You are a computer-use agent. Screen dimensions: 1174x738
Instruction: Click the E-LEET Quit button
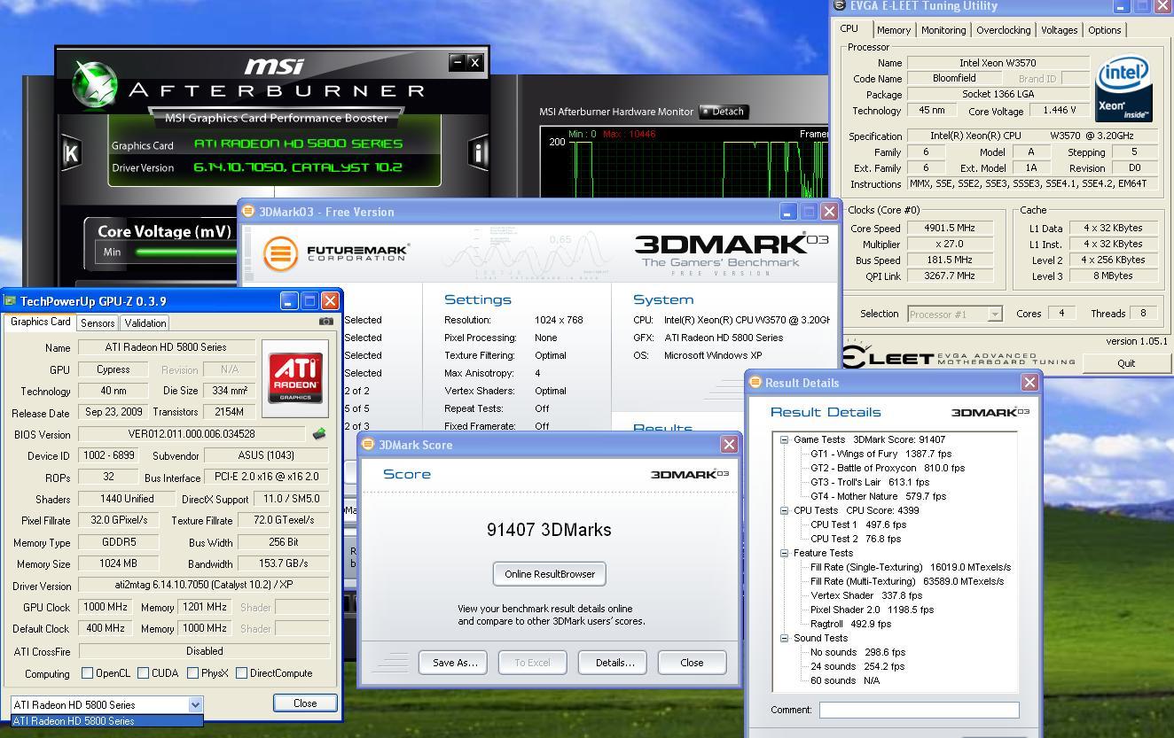point(1125,363)
